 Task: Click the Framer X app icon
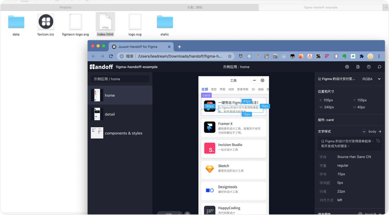tap(210, 127)
